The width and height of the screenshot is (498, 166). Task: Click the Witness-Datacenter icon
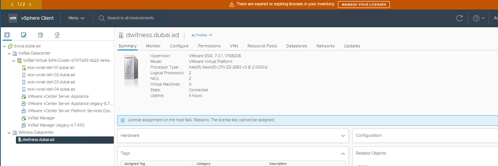point(15,133)
